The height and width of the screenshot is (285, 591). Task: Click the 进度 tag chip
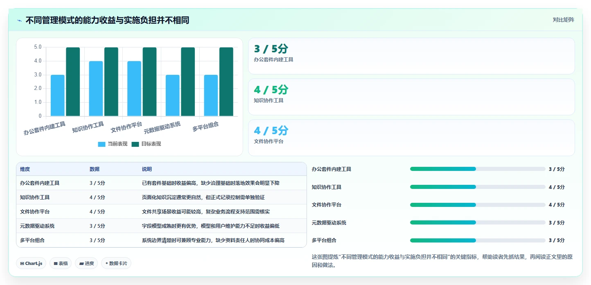coord(86,263)
